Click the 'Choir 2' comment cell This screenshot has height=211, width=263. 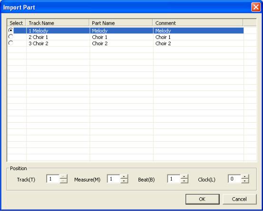pyautogui.click(x=198, y=43)
